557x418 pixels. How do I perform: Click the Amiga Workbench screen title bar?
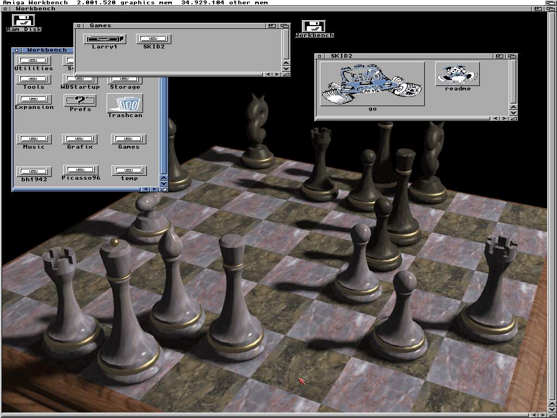click(x=272, y=3)
